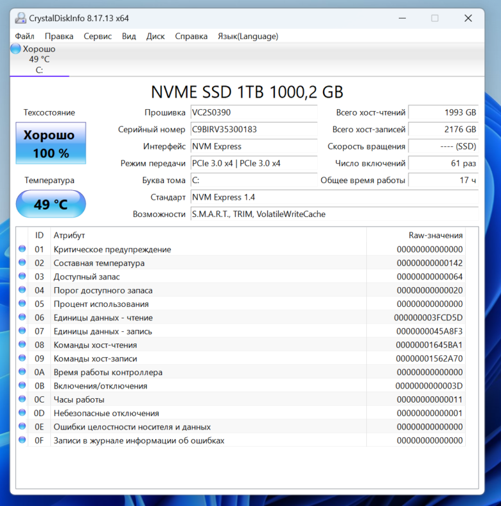Screen dimensions: 501x506
Task: Click the ID column header
Action: 39,235
